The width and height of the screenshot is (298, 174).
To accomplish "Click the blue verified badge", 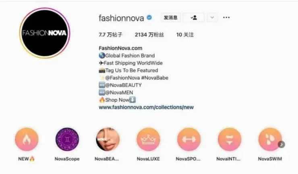I will (149, 17).
